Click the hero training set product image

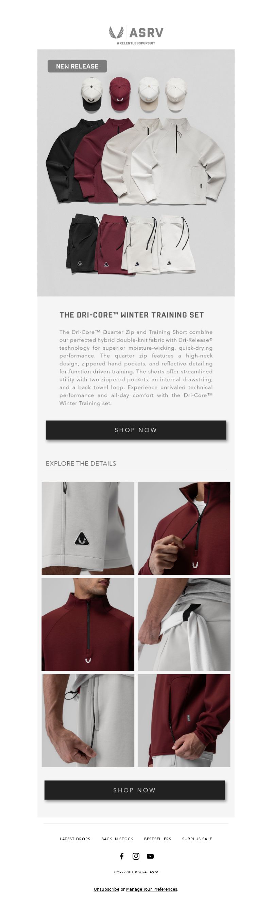pos(136,173)
